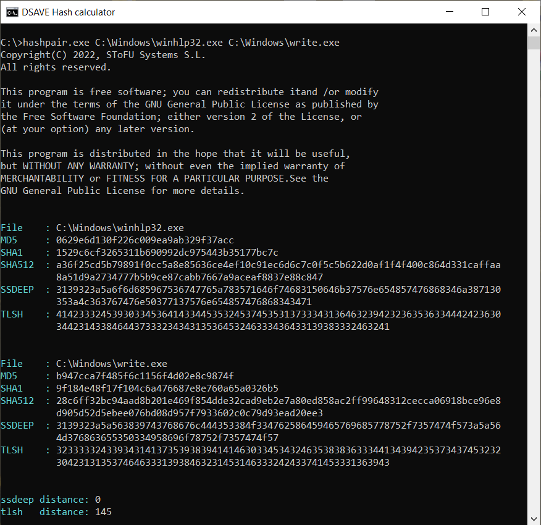541x525 pixels.
Task: Click the SToFU Systems copyright line
Action: (x=103, y=55)
